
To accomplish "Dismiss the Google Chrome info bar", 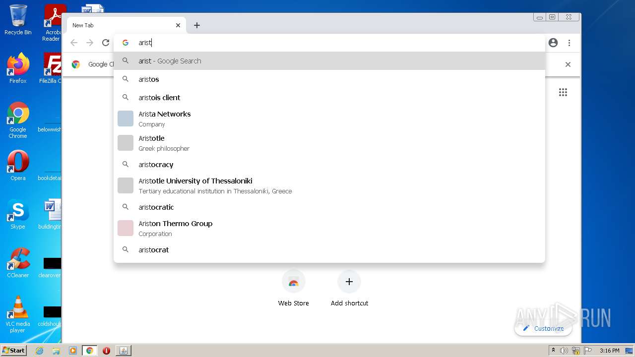I will pos(568,64).
